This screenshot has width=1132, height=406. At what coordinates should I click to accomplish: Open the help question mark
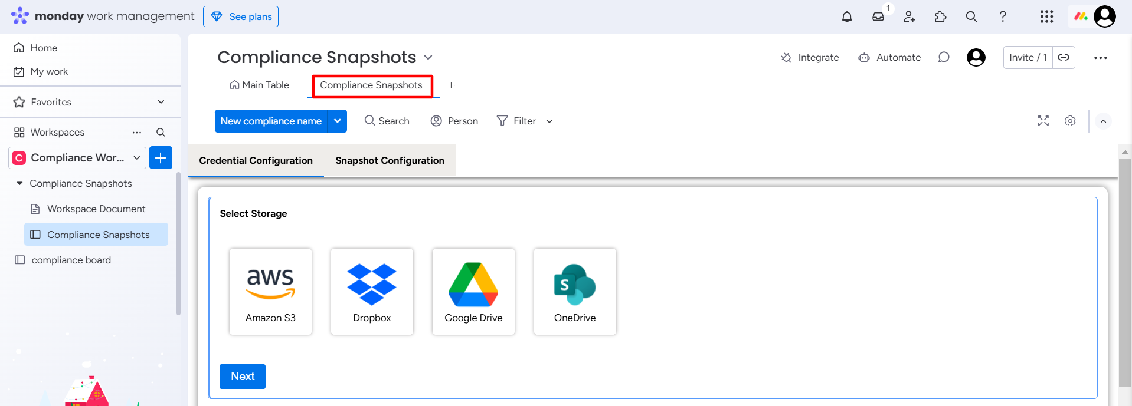(x=1003, y=16)
